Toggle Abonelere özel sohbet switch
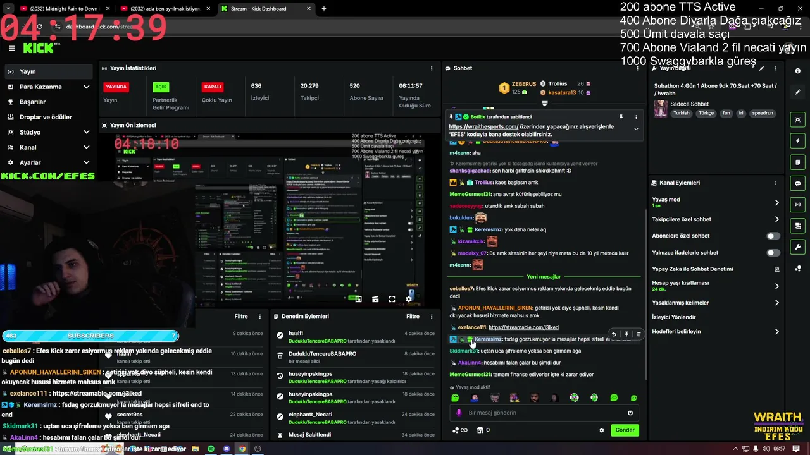This screenshot has height=455, width=810. click(773, 236)
